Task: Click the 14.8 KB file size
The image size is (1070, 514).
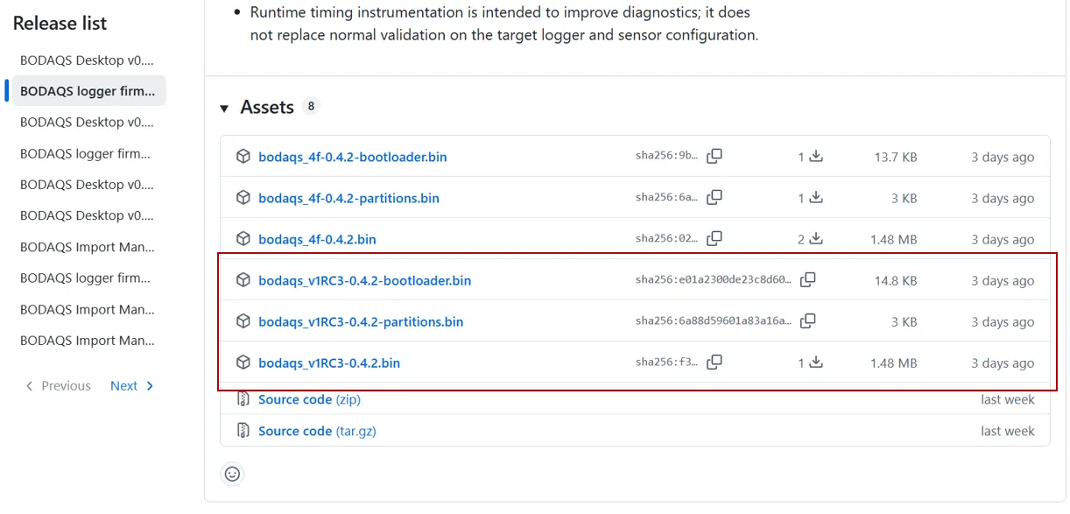Action: pyautogui.click(x=896, y=281)
